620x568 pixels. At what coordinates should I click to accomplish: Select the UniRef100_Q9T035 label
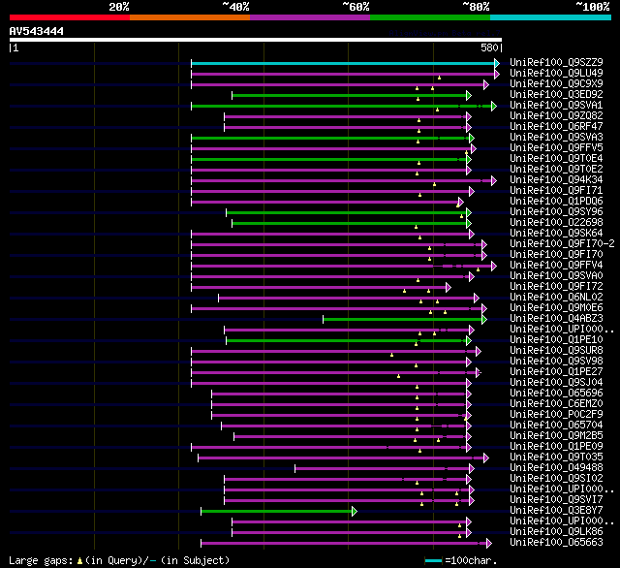click(556, 458)
